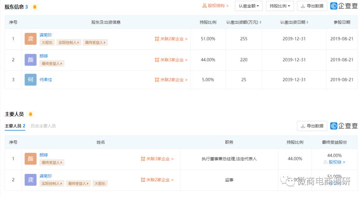Click the alert bell beside 主要人员
The height and width of the screenshot is (197, 362).
click(31, 114)
